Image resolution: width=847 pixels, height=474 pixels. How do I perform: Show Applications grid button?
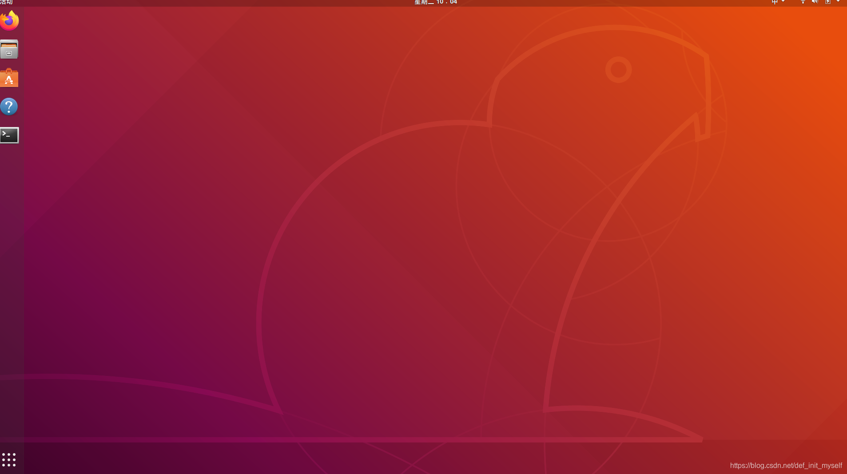coord(9,460)
